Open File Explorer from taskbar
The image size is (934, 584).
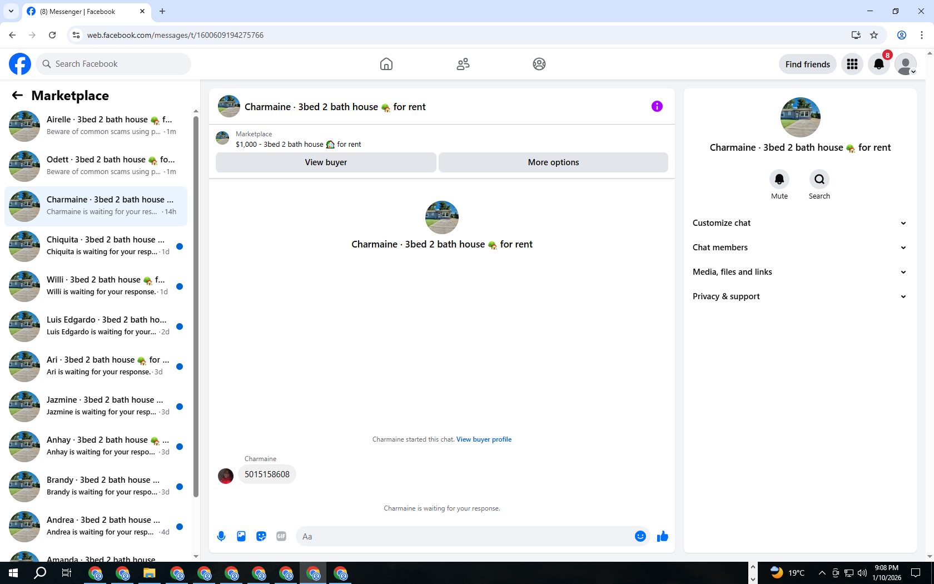coord(150,573)
